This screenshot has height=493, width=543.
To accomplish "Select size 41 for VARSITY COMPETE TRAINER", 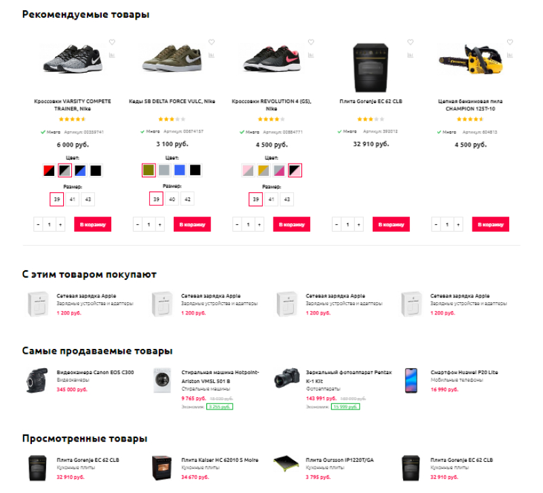I will point(73,199).
